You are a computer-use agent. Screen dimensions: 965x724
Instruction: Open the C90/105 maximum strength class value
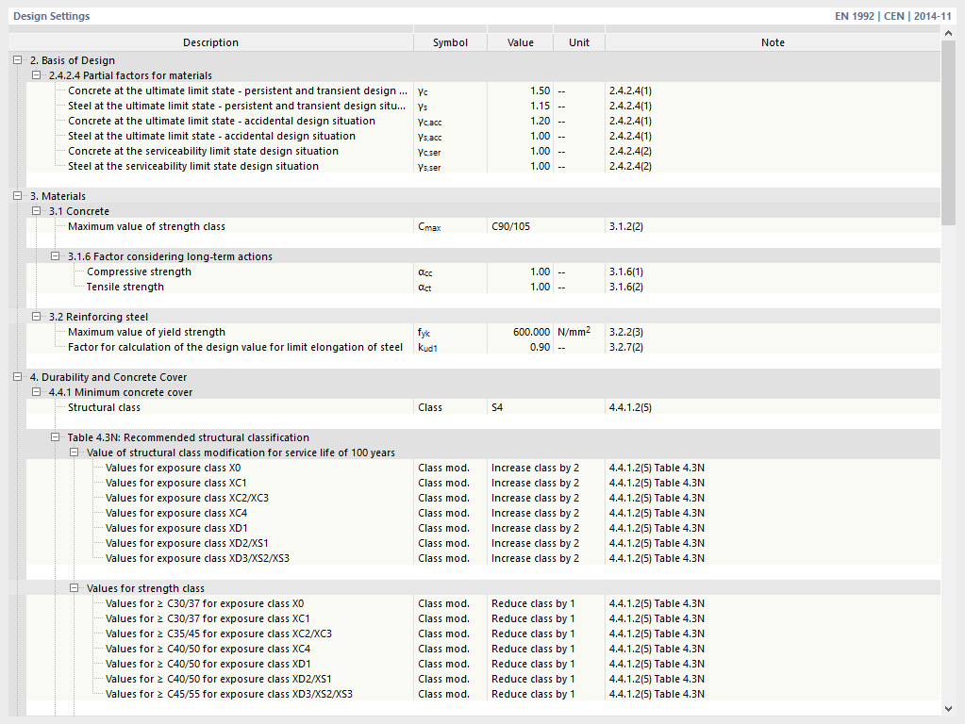click(x=520, y=226)
